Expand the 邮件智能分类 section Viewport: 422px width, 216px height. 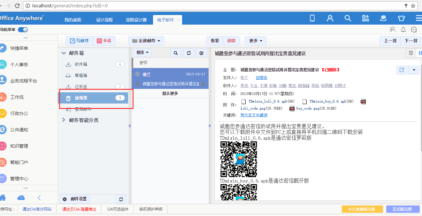coord(64,120)
